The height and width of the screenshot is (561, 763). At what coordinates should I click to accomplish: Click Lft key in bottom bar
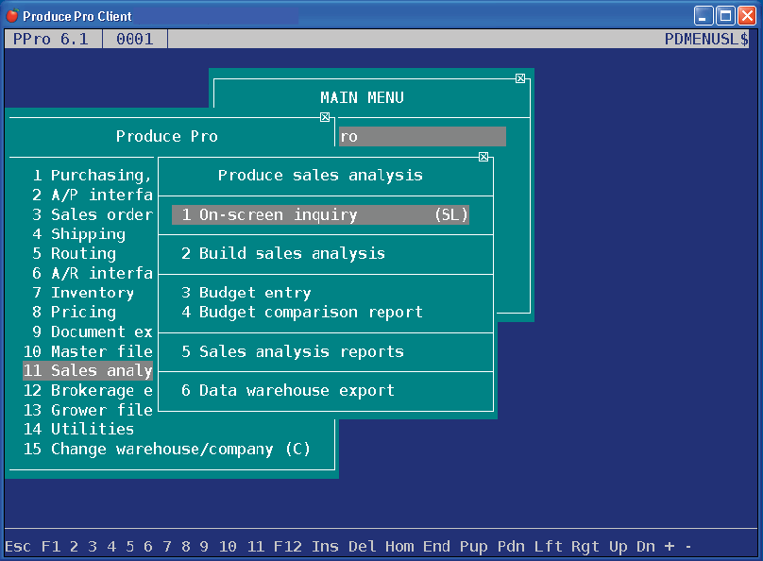(549, 547)
